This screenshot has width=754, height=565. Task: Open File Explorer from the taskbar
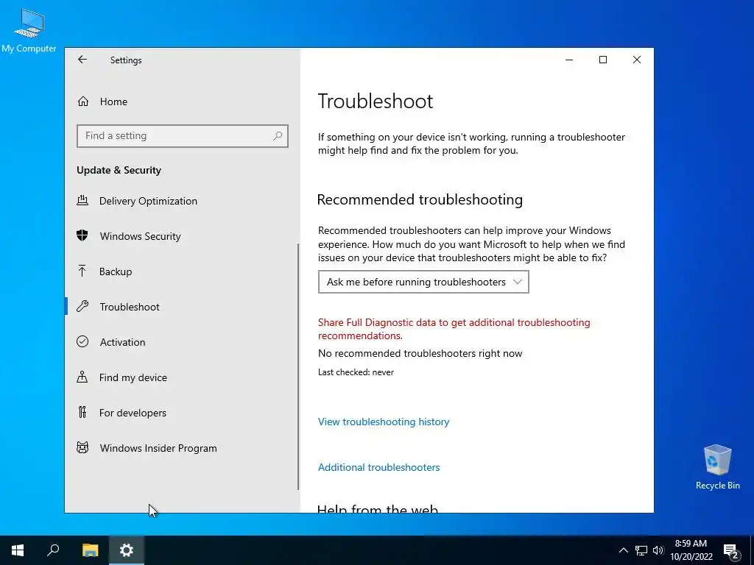[x=90, y=550]
